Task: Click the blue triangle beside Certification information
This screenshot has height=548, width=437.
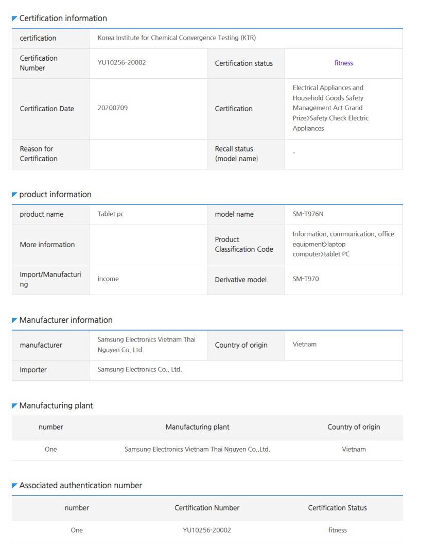Action: coord(14,19)
